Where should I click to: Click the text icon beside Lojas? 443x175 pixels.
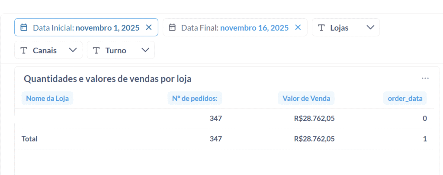click(x=321, y=28)
